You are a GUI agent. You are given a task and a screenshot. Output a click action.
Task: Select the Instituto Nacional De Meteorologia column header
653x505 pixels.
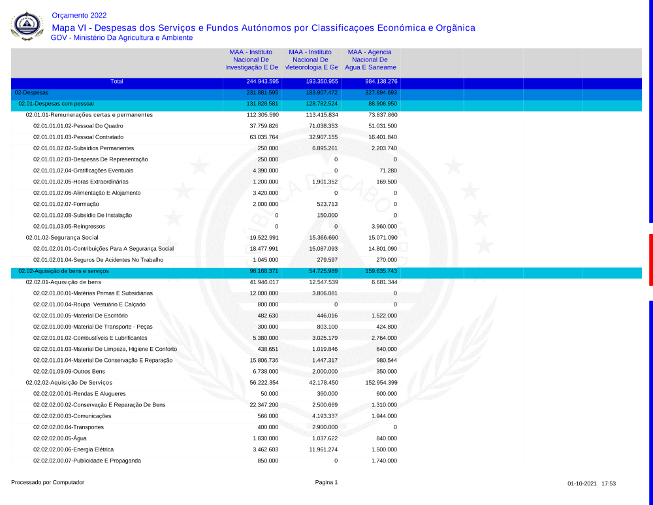coord(310,59)
